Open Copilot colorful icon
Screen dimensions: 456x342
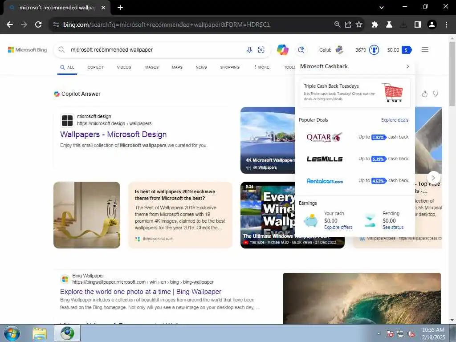(x=282, y=50)
